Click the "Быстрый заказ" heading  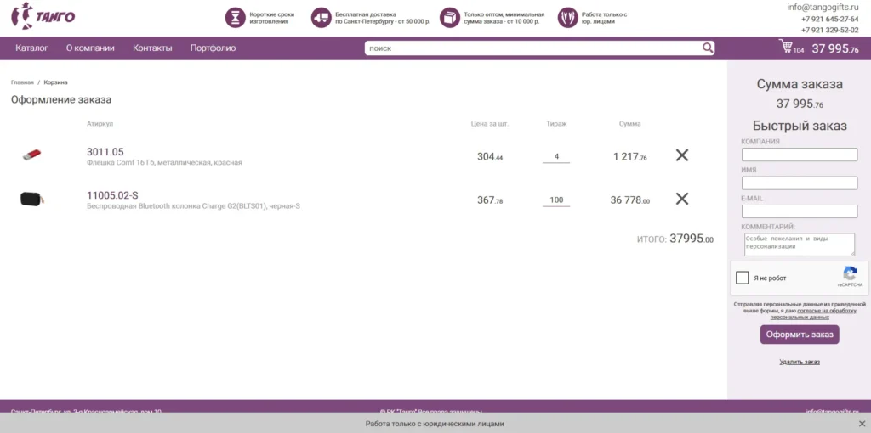[800, 126]
